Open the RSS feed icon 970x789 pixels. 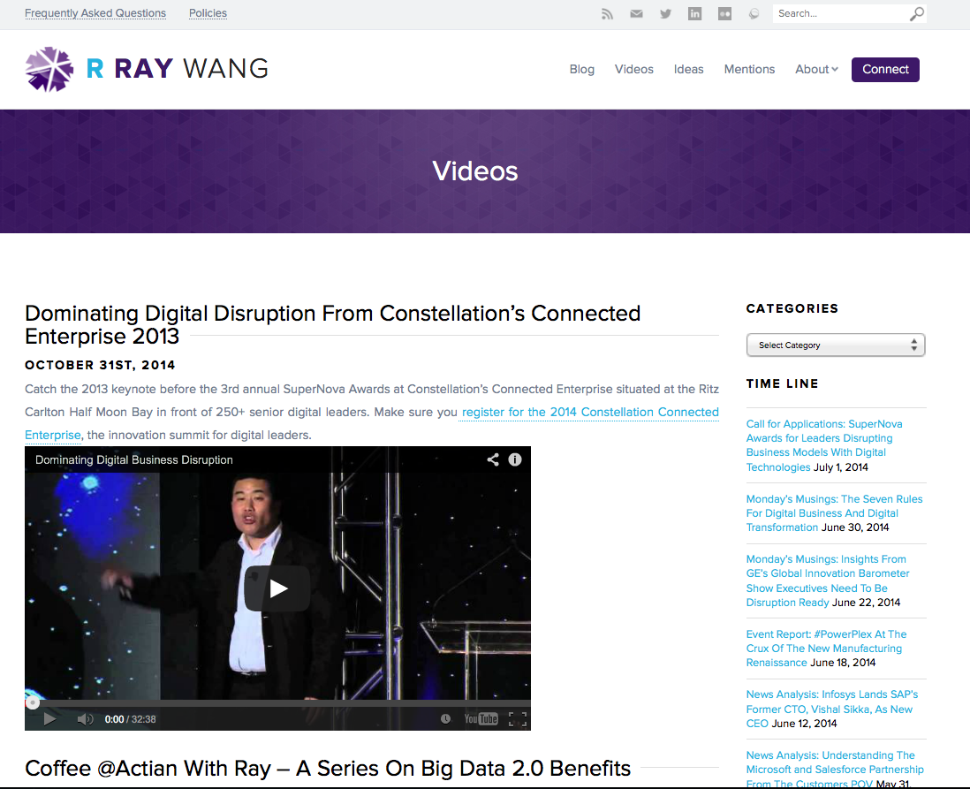607,13
